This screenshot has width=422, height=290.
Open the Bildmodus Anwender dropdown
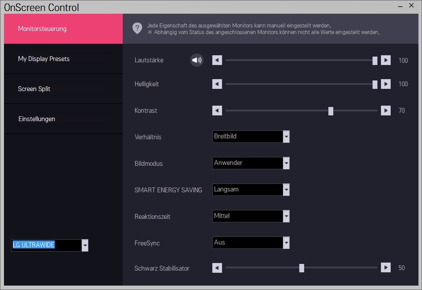pos(251,163)
